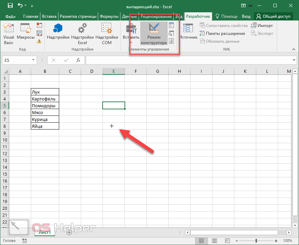Switch to the Формулы ribbon tab
Viewport: 299px width, 245px height.
109,16
